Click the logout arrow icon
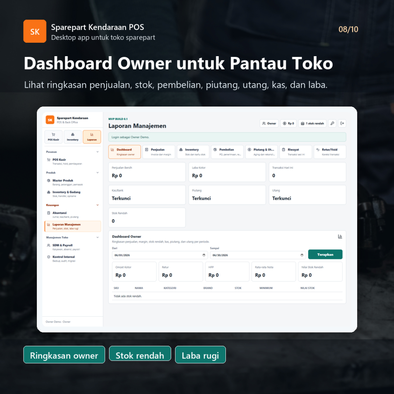This screenshot has height=394, width=394. (x=342, y=124)
